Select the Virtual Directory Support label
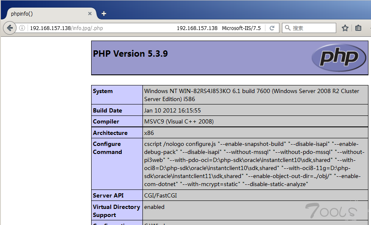371x225 pixels. pyautogui.click(x=117, y=211)
